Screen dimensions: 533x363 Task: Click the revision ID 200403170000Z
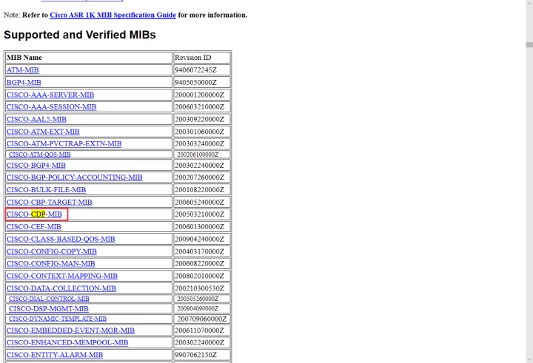(200, 251)
